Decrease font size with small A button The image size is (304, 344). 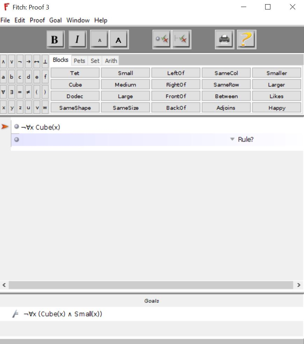coord(99,40)
